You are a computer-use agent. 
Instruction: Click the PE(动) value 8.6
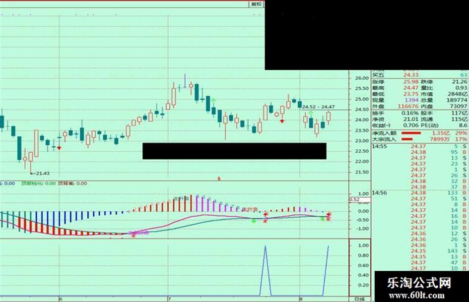click(x=463, y=125)
